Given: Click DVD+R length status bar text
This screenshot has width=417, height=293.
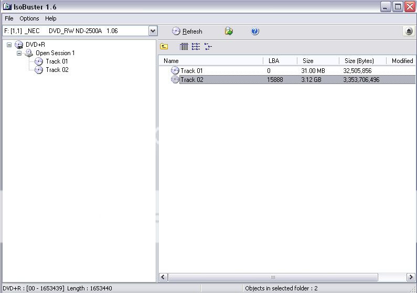Looking at the screenshot, I should [x=57, y=288].
